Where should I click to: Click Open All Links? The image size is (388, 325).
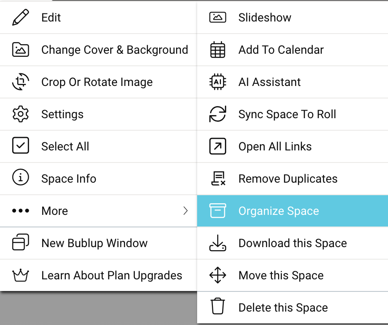[275, 146]
